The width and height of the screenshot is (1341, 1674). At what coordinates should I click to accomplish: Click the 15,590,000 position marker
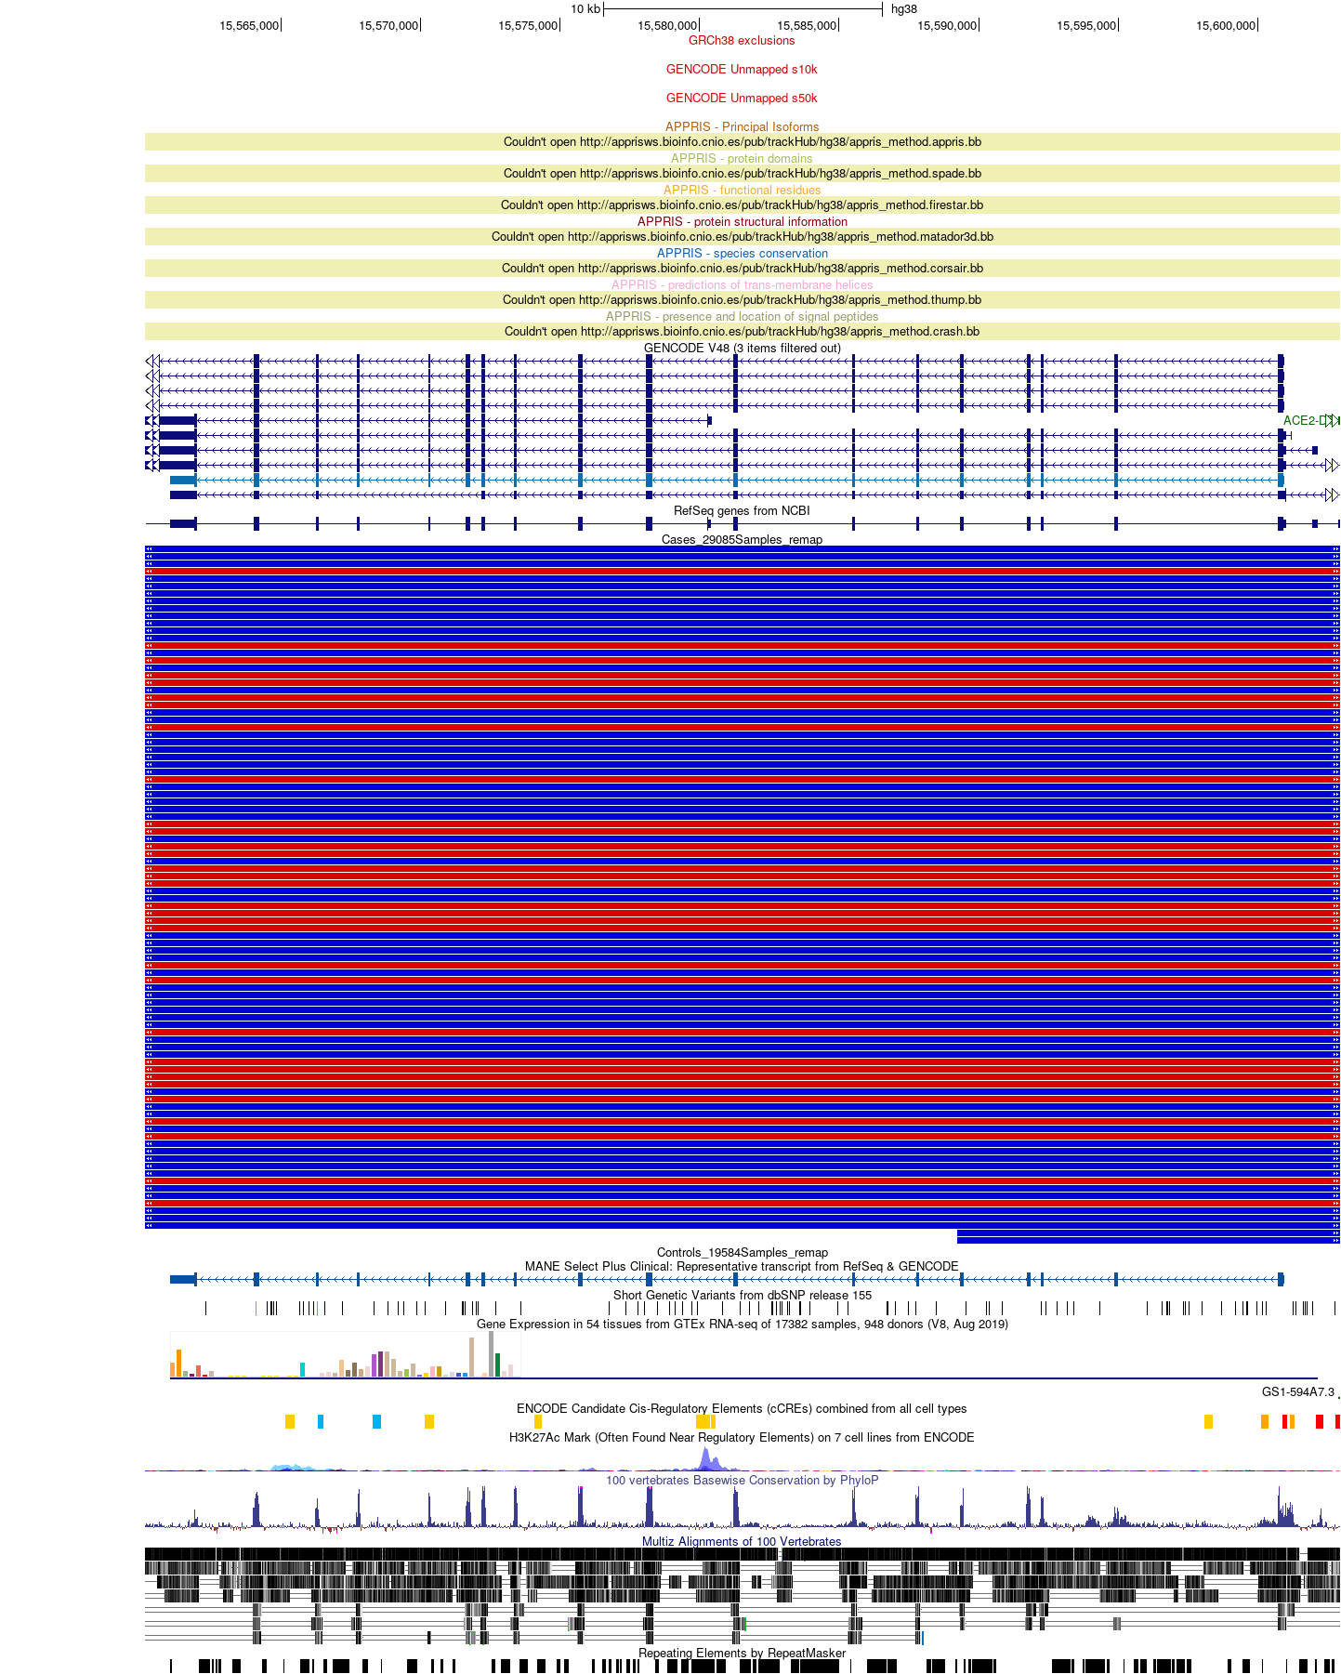[947, 26]
